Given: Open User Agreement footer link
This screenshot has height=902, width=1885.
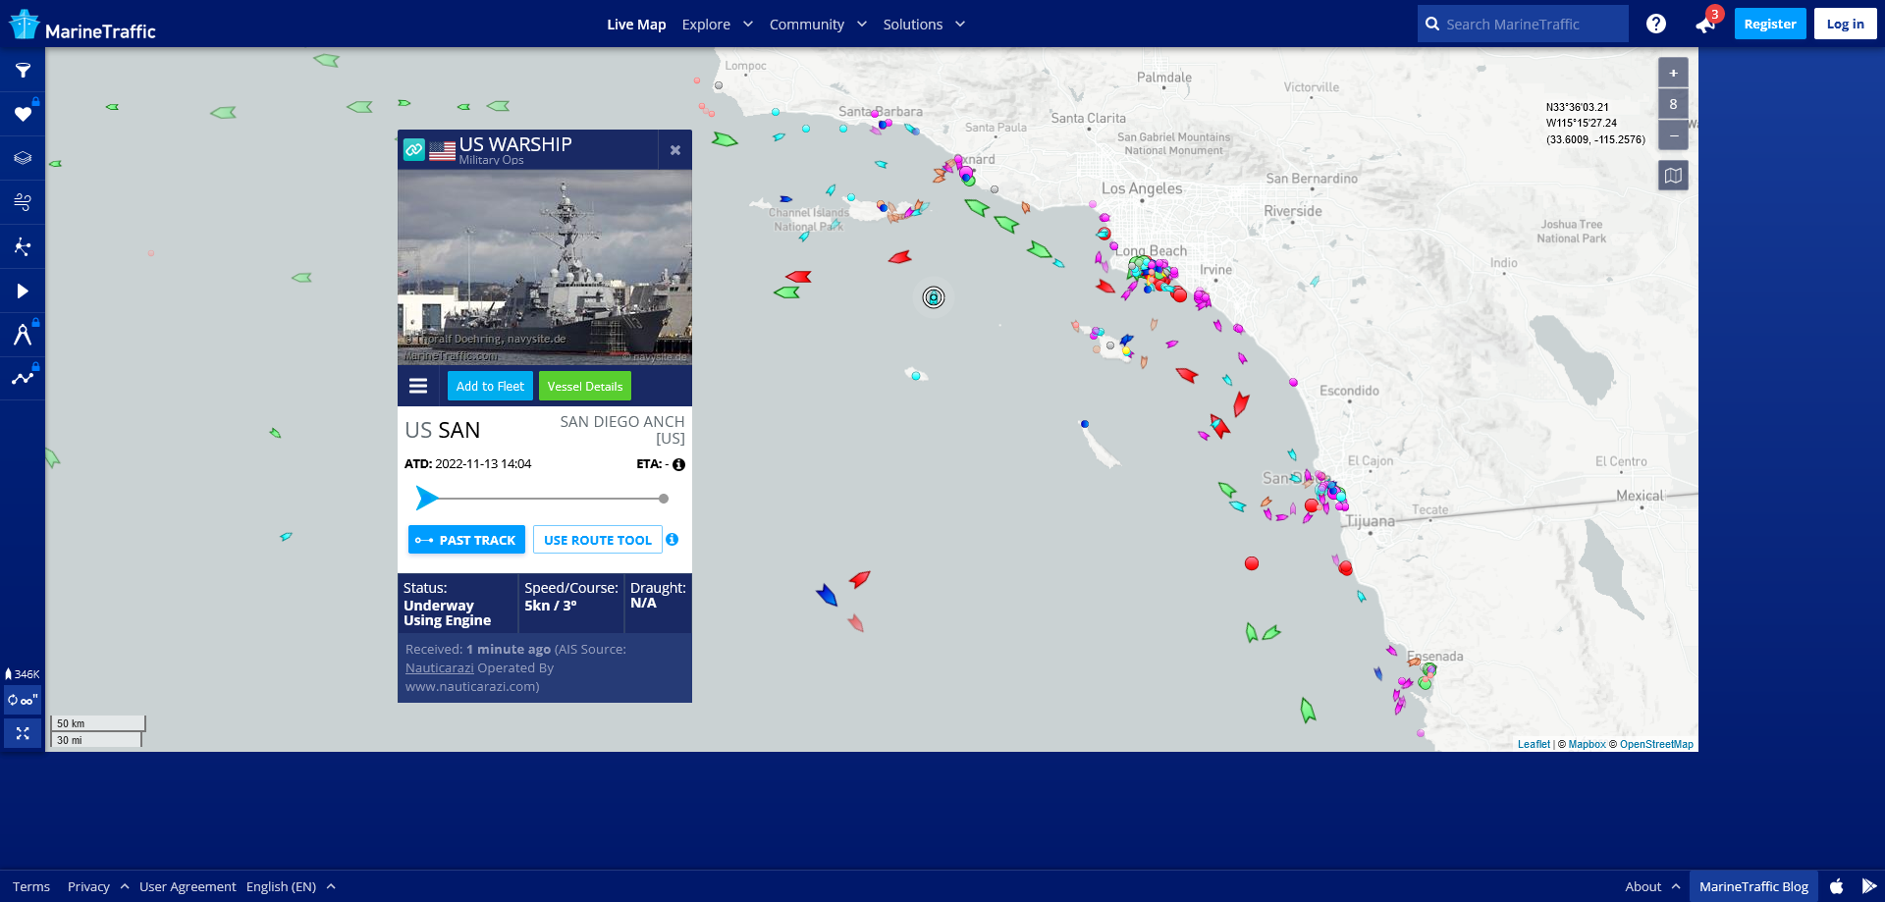Looking at the screenshot, I should (188, 886).
